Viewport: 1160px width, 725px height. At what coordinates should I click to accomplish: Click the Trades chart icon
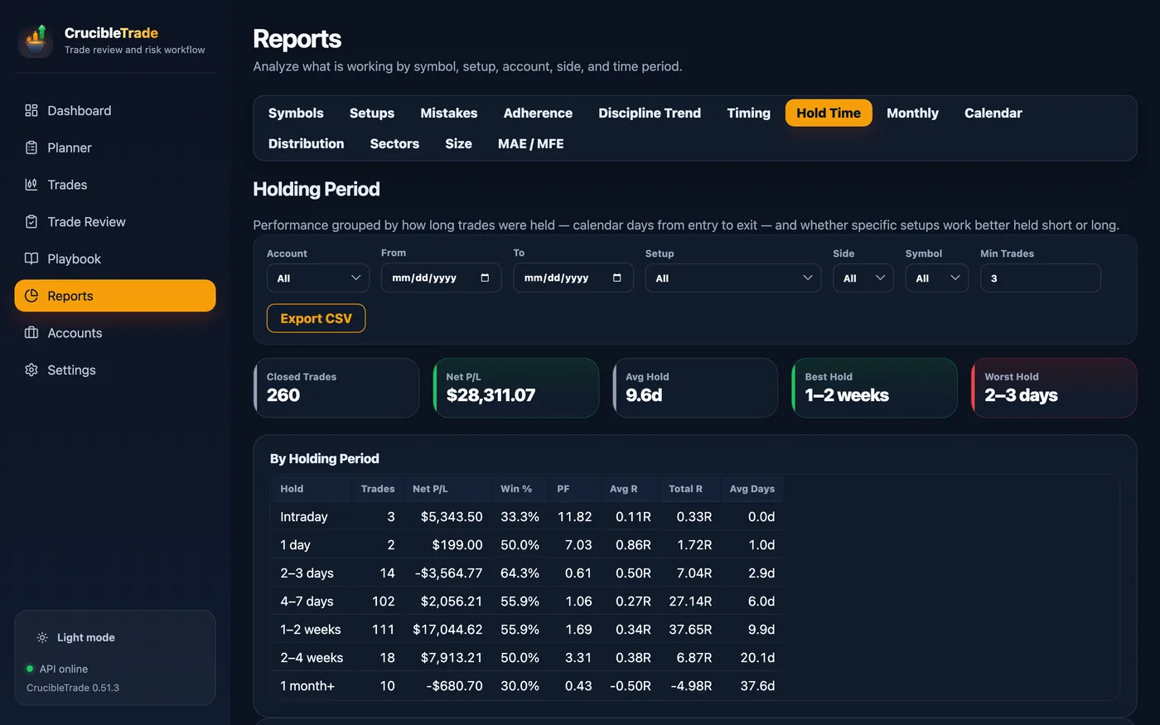(31, 185)
